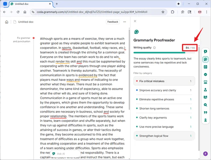Click underlined 'and' before 'society'
This screenshot has width=211, height=160.
coord(106,112)
